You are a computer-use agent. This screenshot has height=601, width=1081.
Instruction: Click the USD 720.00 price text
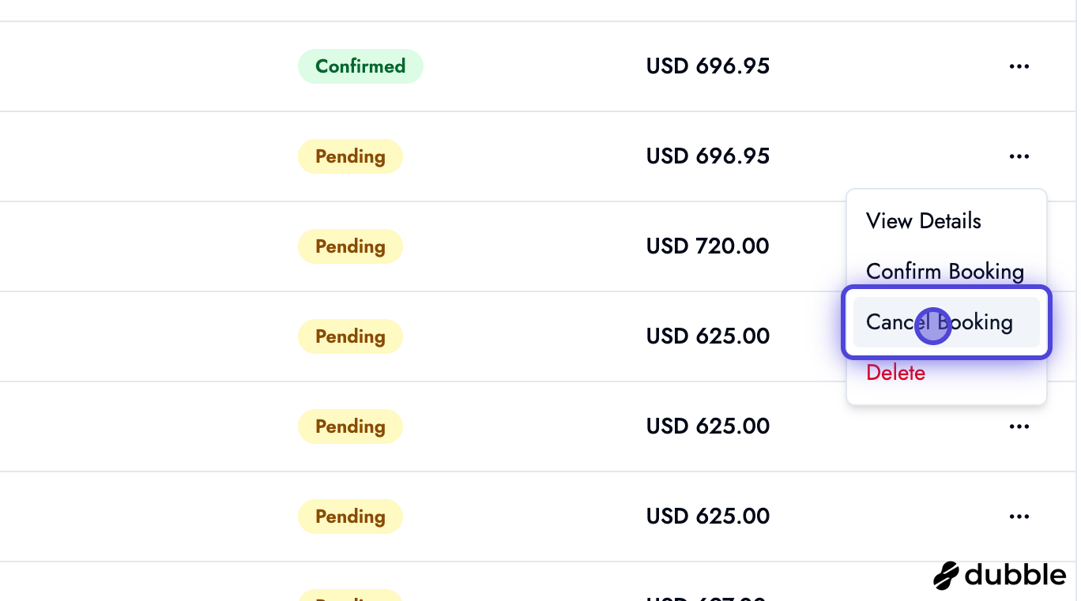tap(707, 246)
